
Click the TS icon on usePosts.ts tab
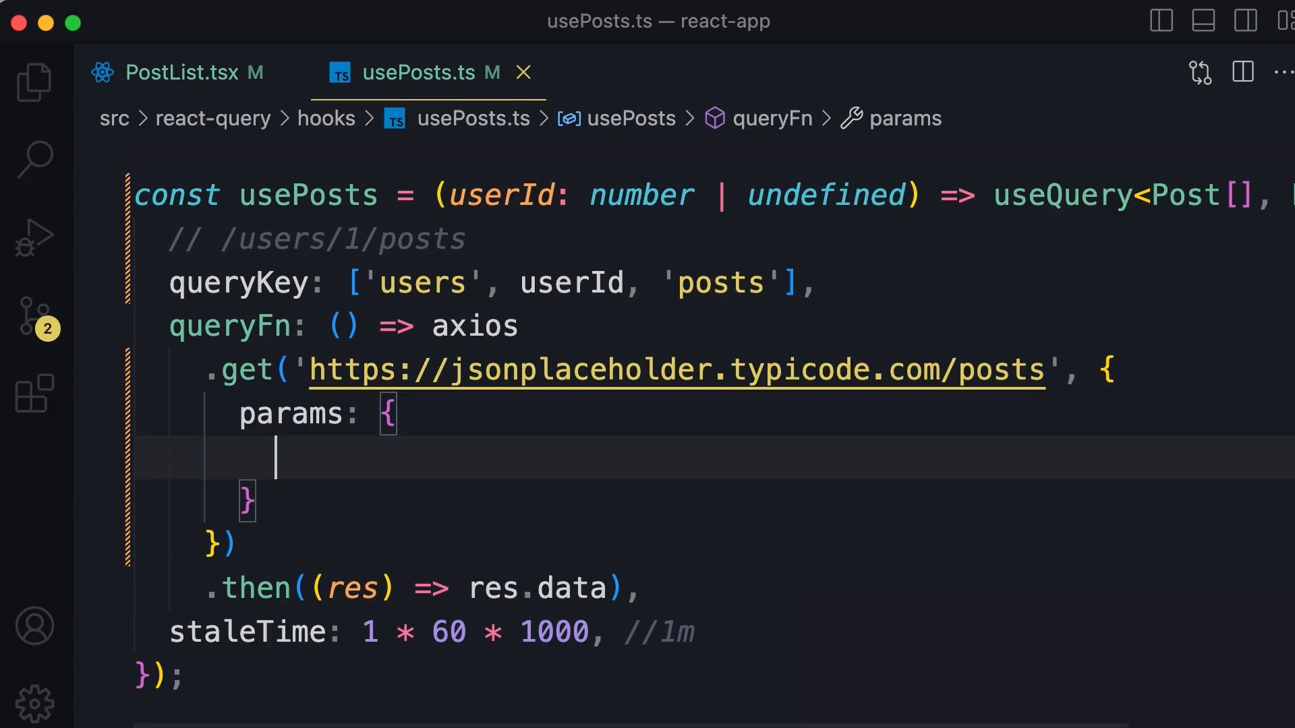pyautogui.click(x=340, y=73)
